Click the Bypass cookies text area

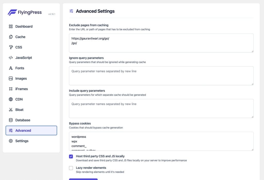coord(161,141)
